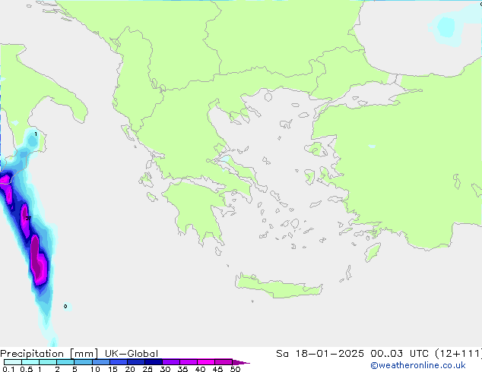
Task: Select the '25' legend scale value
Action: pyautogui.click(x=147, y=369)
